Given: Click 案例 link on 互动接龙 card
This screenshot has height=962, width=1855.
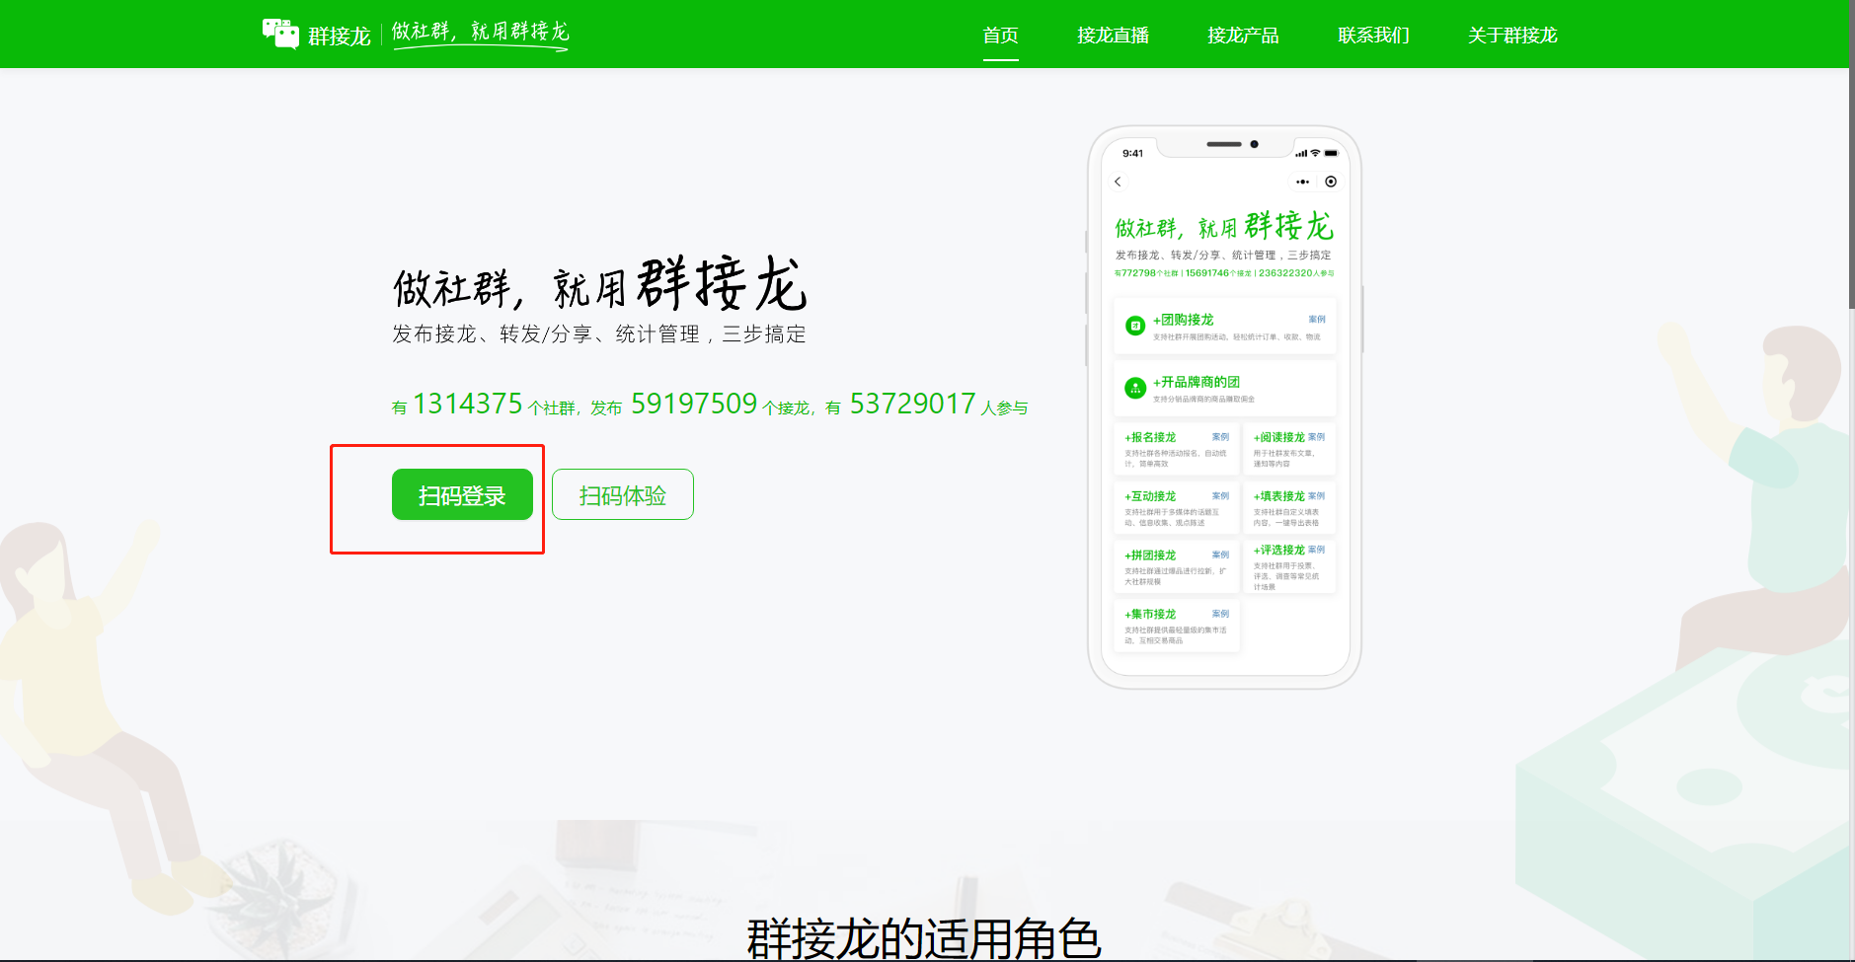Looking at the screenshot, I should (x=1221, y=496).
